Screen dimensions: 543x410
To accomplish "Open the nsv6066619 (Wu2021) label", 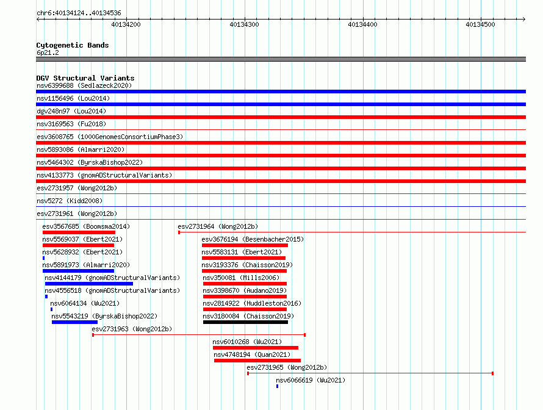I will pyautogui.click(x=311, y=380).
